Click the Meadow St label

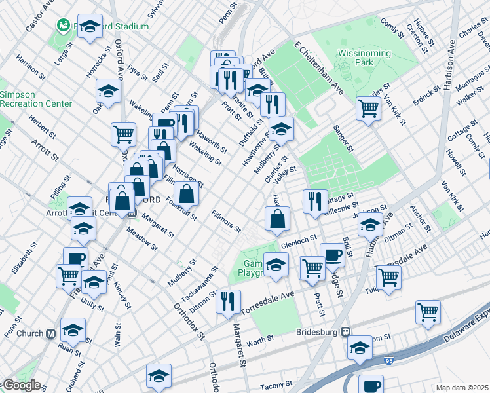[x=142, y=238]
